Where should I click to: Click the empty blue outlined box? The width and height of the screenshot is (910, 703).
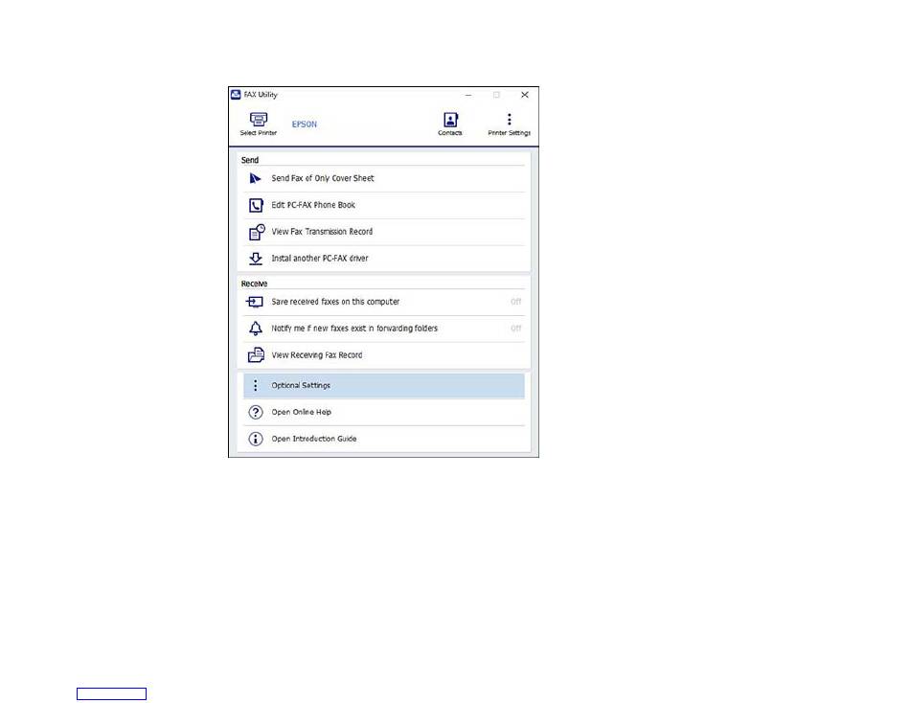click(x=111, y=693)
